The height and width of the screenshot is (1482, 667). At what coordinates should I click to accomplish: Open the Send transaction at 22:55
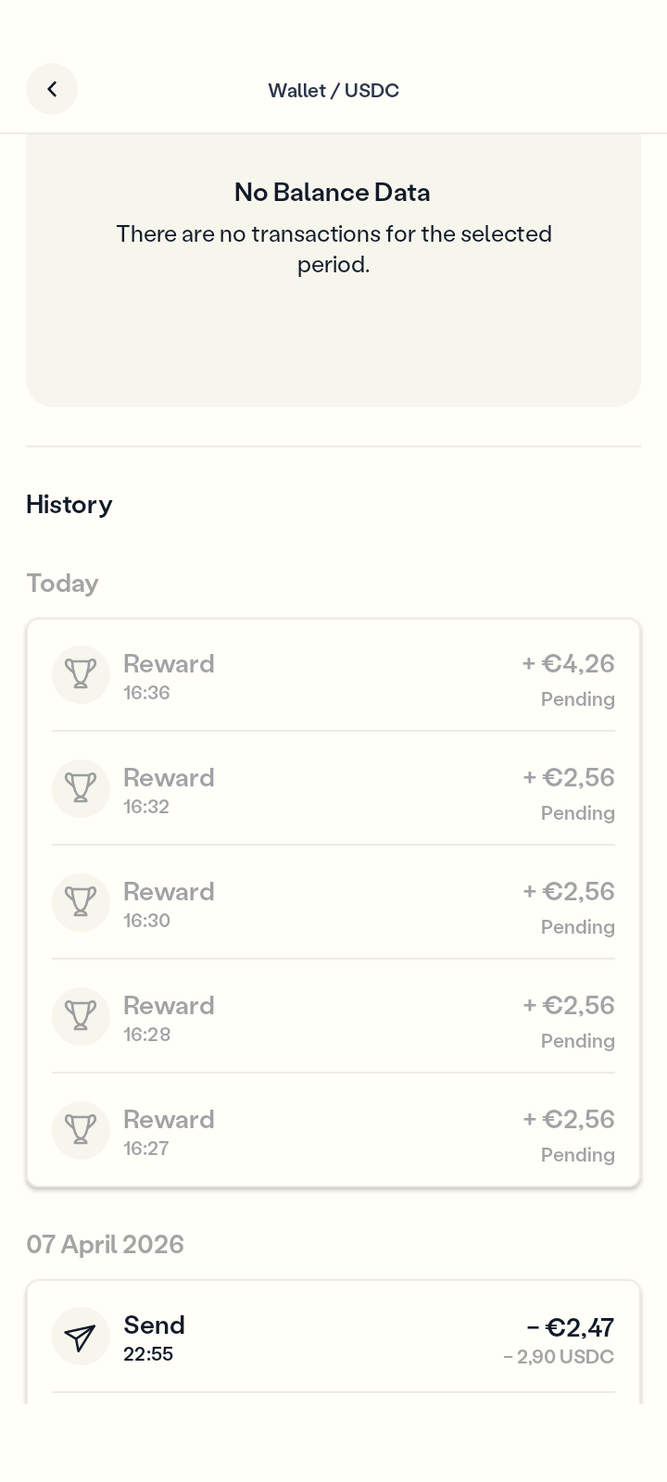click(x=333, y=1338)
